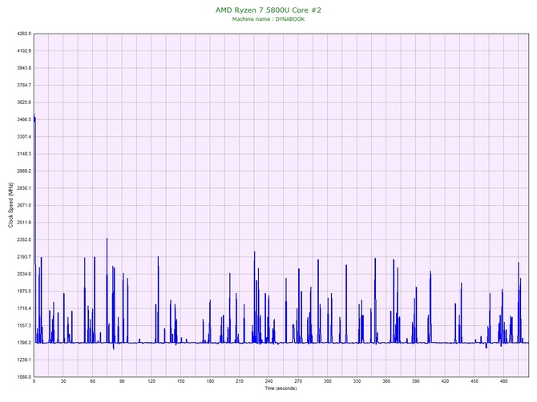Screen dimensions: 537x402
Task: Click the 'Clock Speed (MHz)' axis label
Action: [x=11, y=205]
